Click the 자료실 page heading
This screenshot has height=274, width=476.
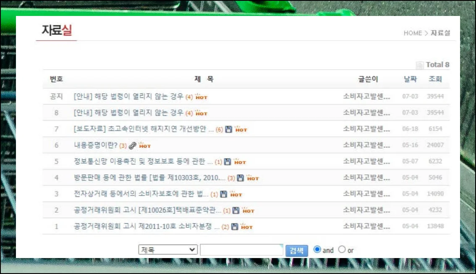[57, 30]
